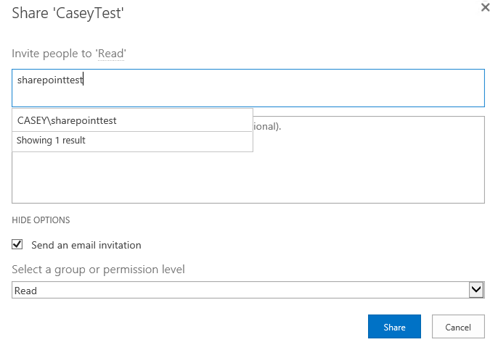Click the underlined 'Read' link in heading
The image size is (498, 350).
[112, 54]
